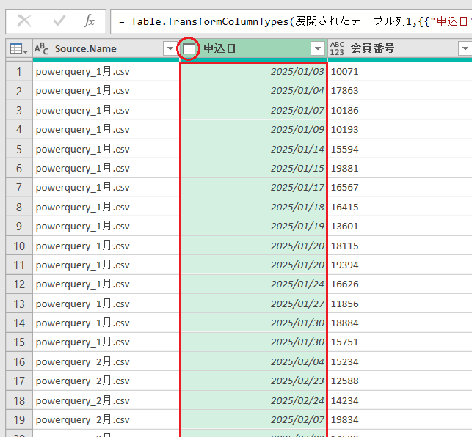Select powerquery_1月.csv cell in row 8

click(106, 208)
